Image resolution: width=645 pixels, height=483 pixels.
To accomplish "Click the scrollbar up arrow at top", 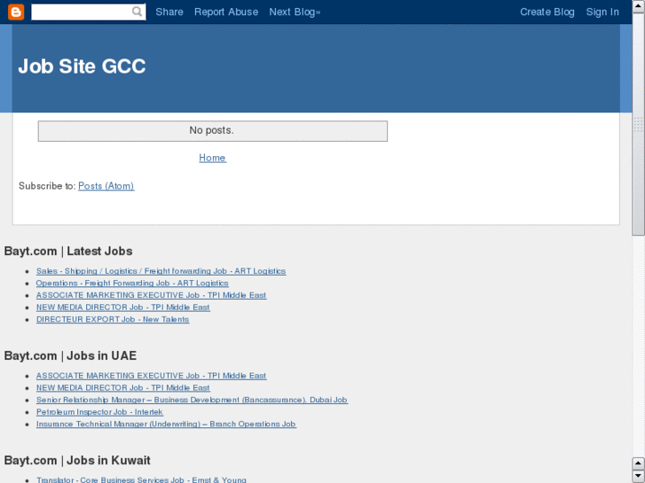I will (639, 6).
